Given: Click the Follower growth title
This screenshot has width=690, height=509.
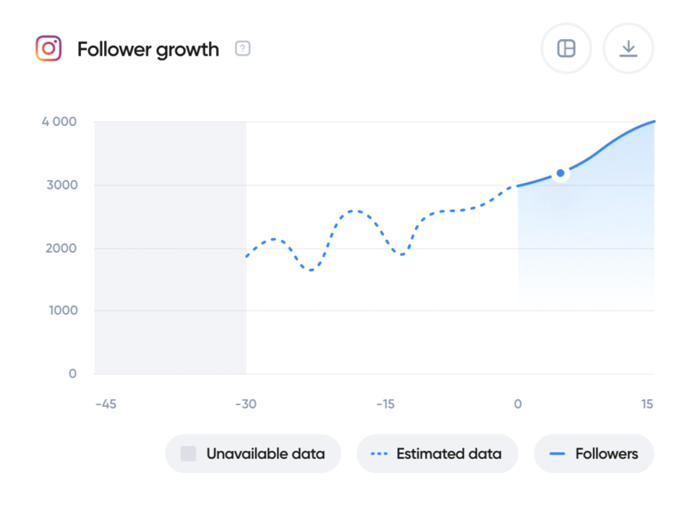Looking at the screenshot, I should click(x=148, y=49).
